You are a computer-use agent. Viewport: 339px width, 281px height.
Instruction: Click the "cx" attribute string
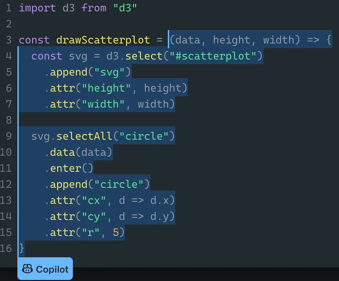pos(94,200)
